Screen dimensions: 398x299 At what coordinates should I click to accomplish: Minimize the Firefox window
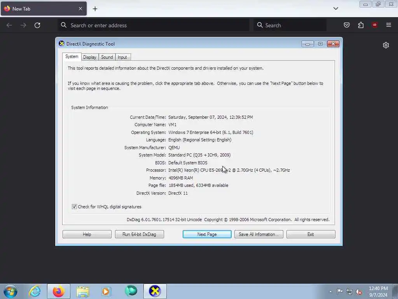point(365,4)
